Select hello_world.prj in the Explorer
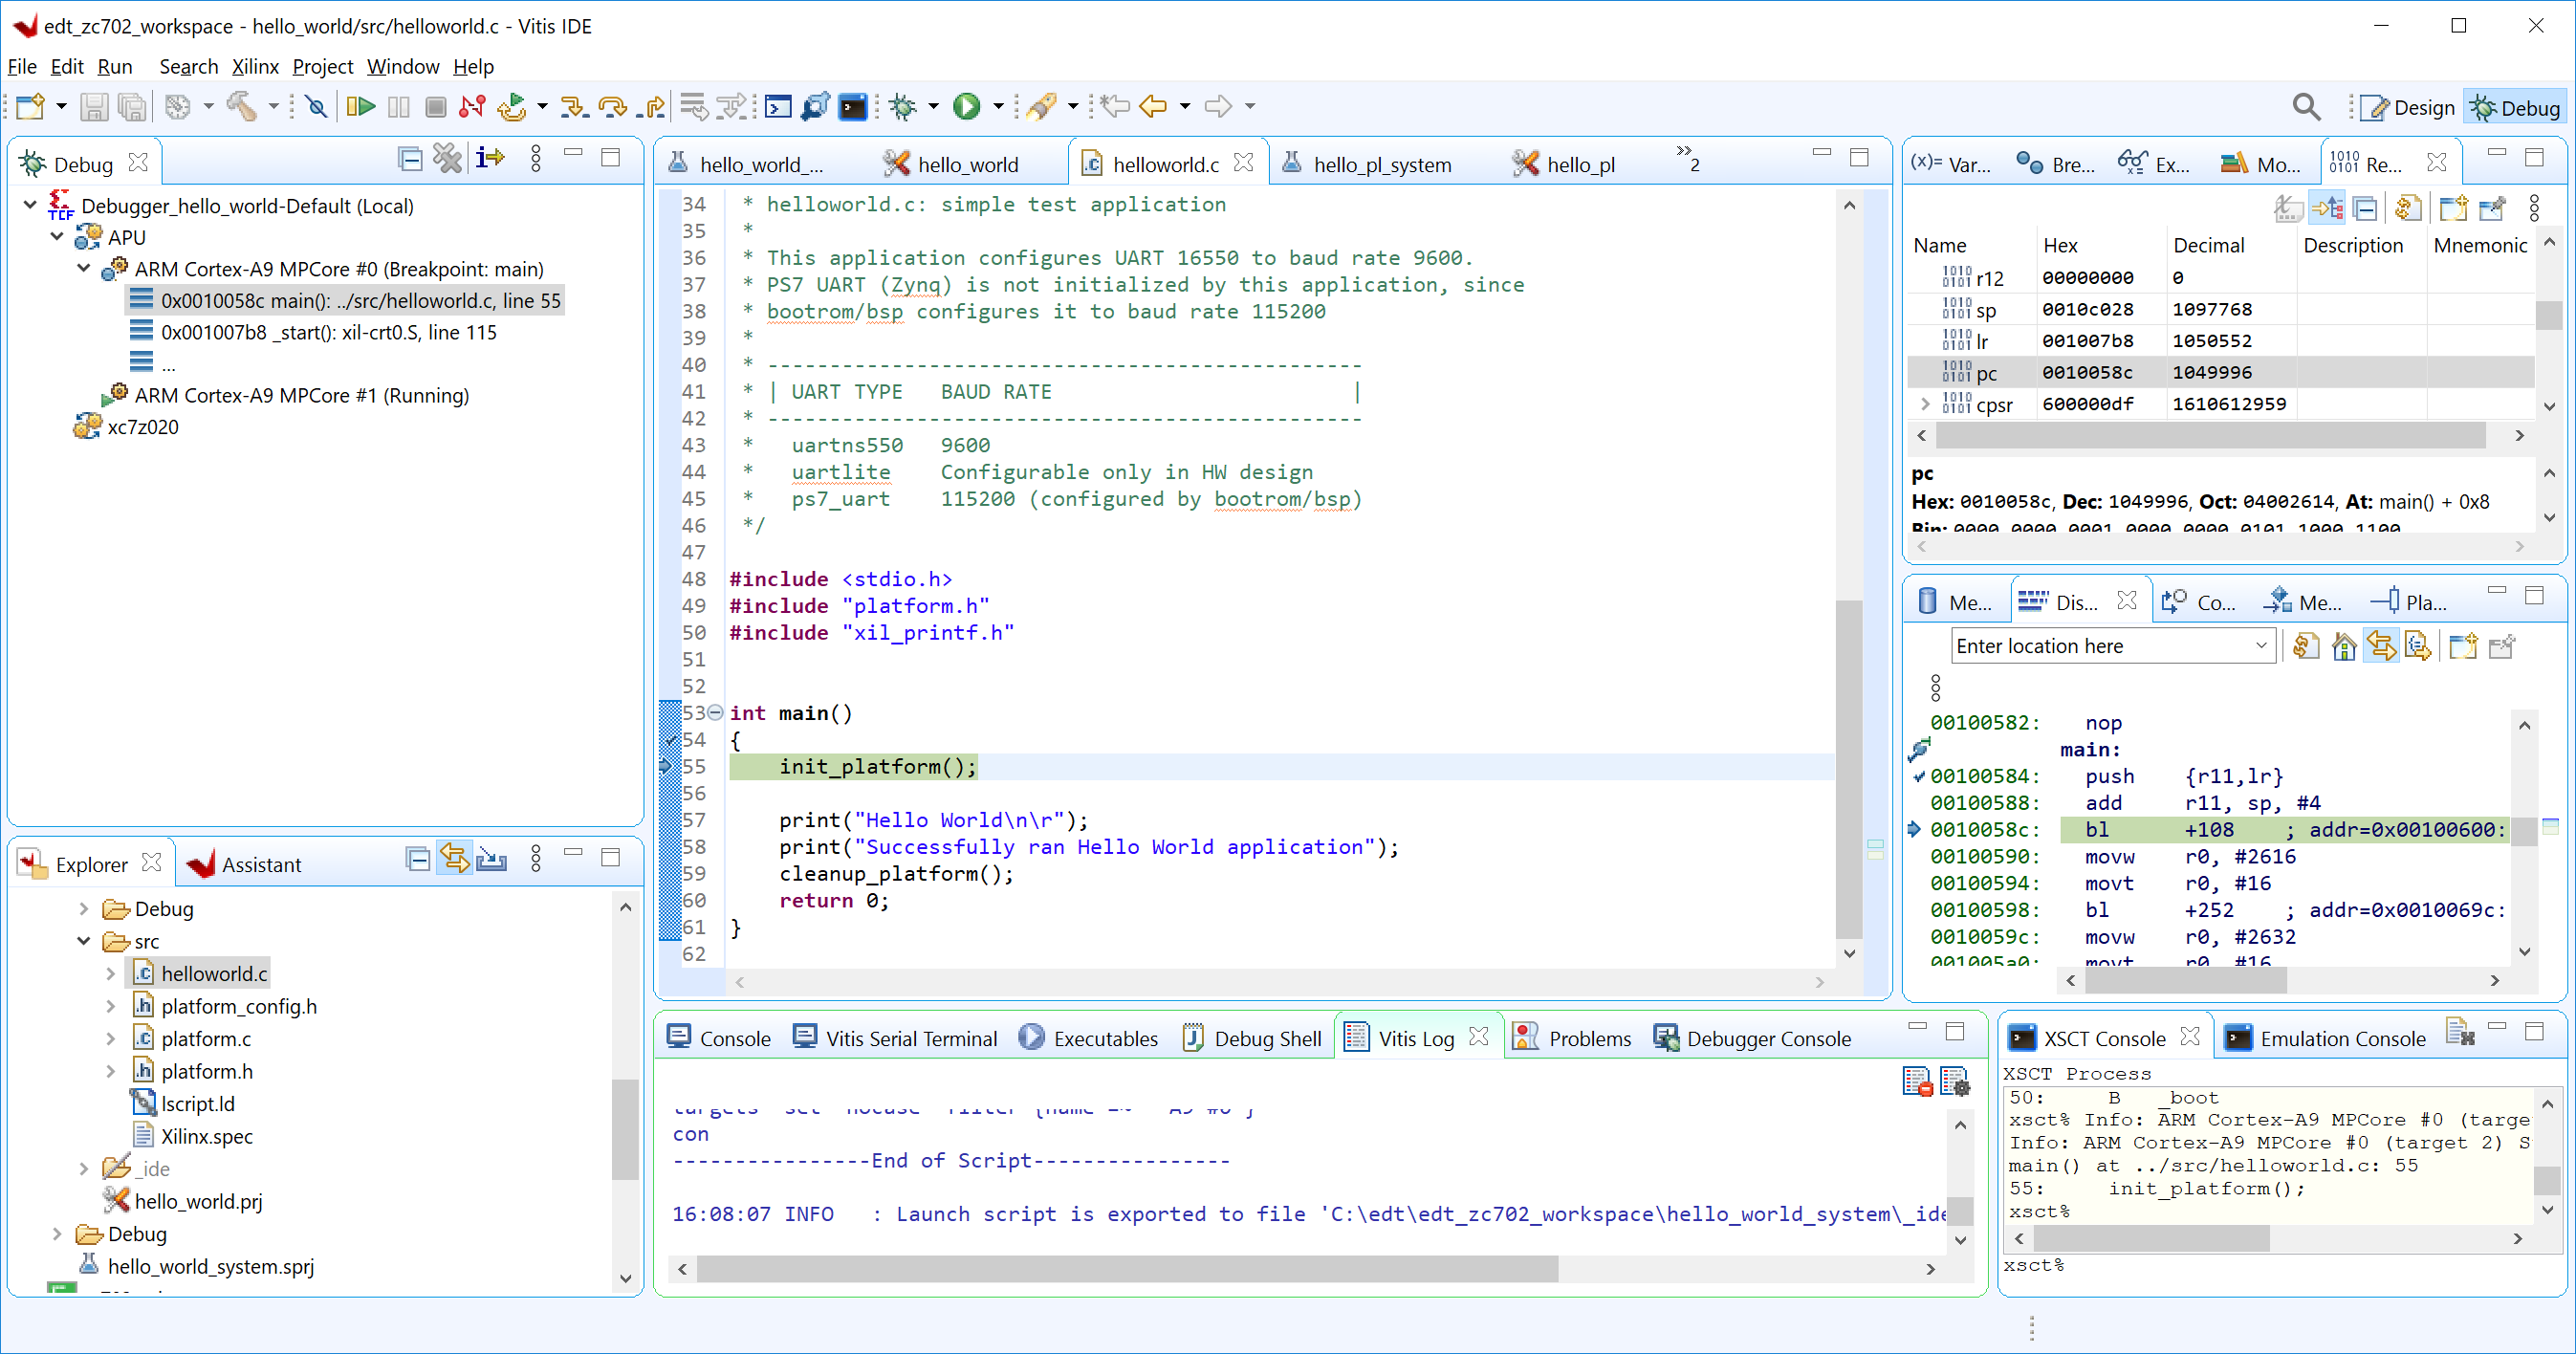 tap(198, 1201)
